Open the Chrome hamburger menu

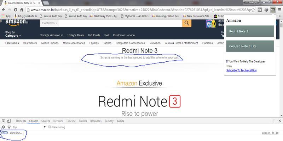pos(279,10)
